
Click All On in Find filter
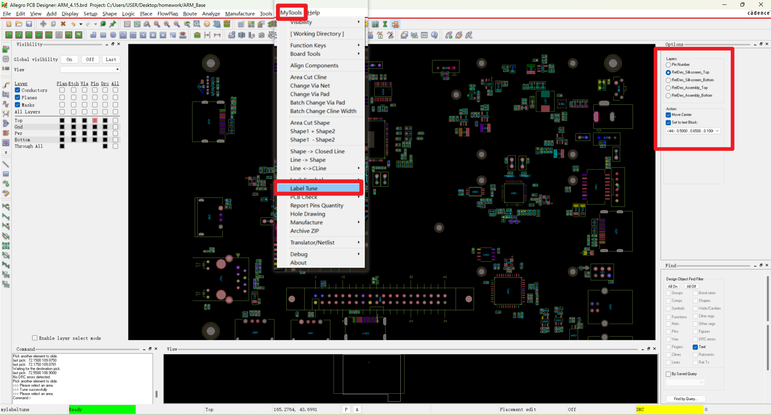(673, 286)
